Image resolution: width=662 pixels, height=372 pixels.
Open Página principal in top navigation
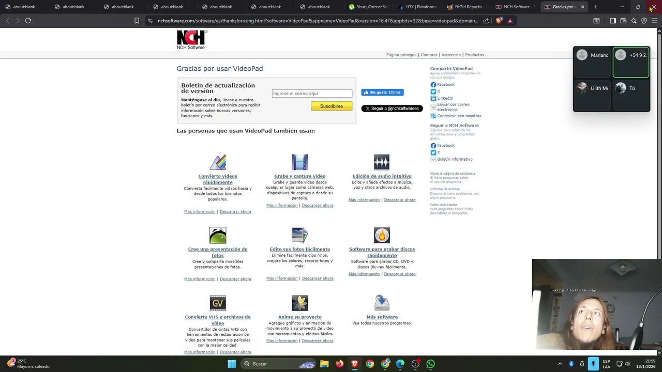(401, 55)
